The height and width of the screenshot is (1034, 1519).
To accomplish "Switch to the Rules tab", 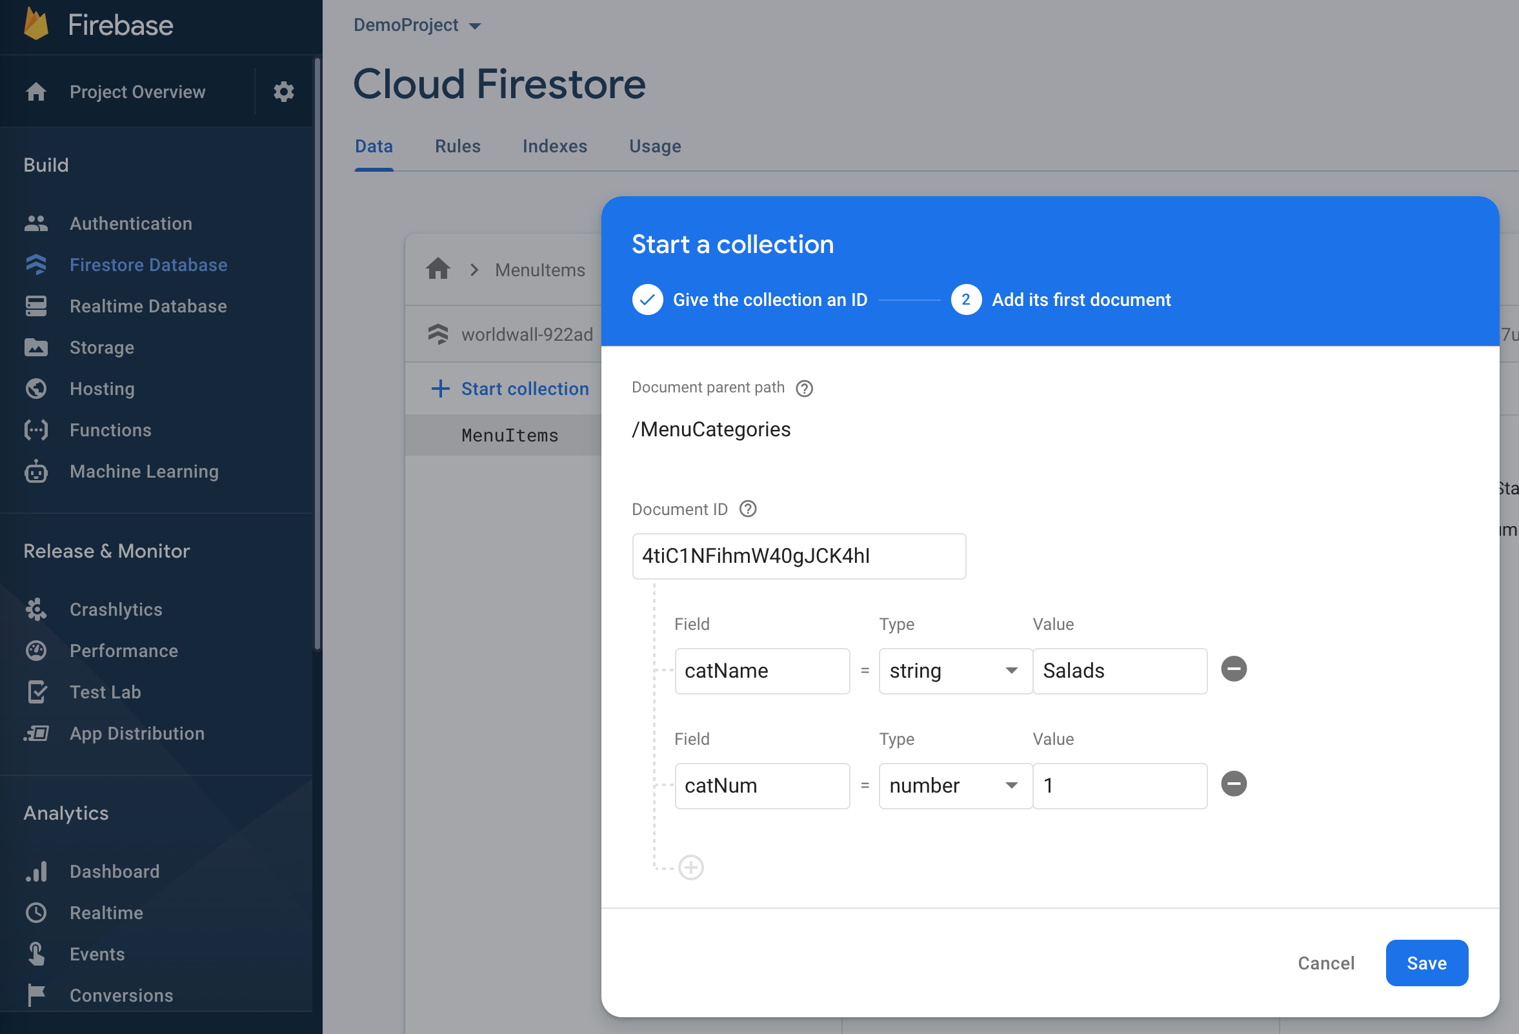I will (458, 147).
